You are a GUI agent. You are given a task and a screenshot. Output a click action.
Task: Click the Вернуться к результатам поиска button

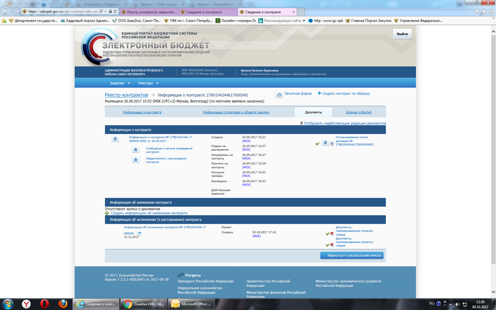pyautogui.click(x=352, y=255)
